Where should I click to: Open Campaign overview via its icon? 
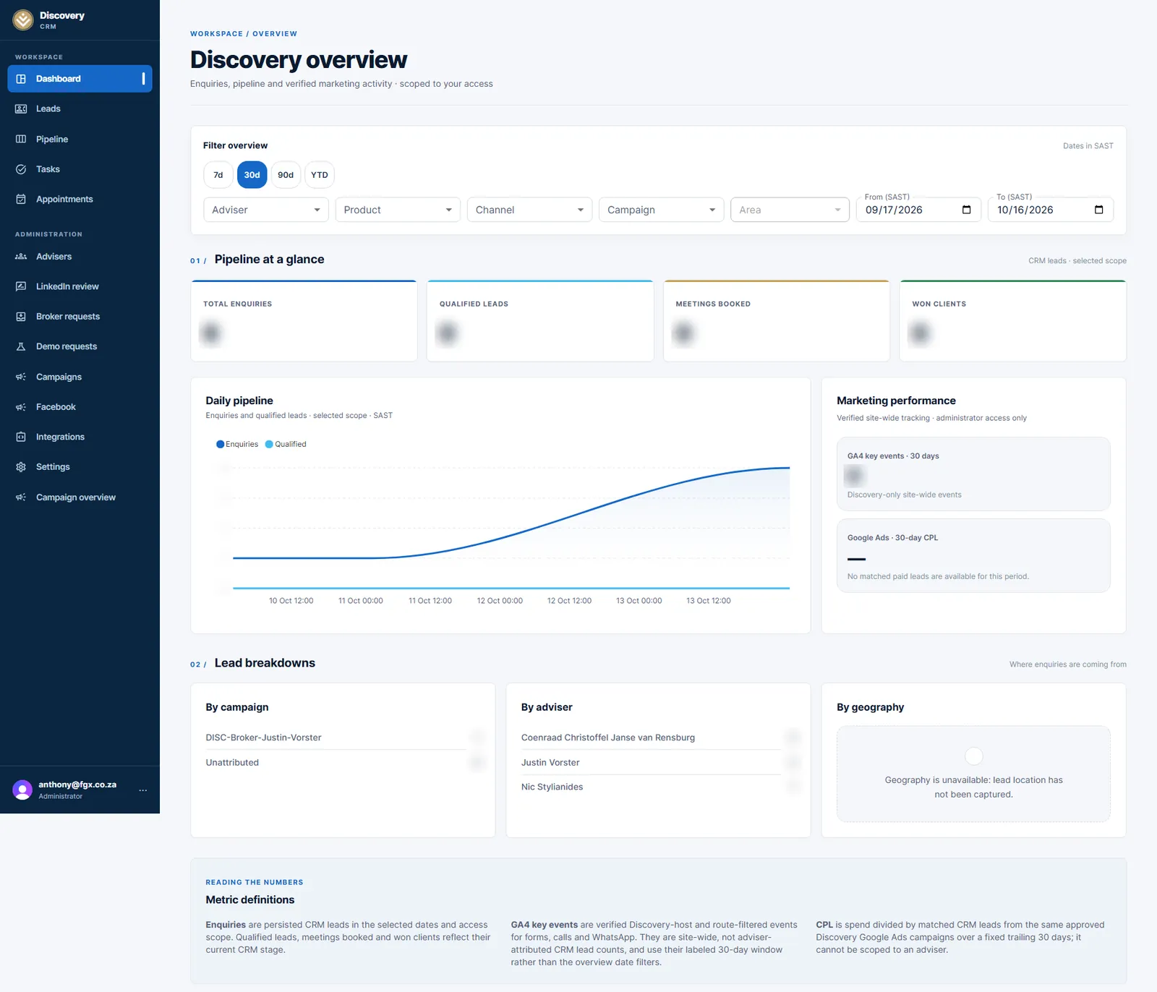point(21,497)
